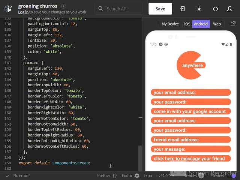Screen dimensions: 240x180
Task: Open the preview in a popup window icon
Action: (233, 24)
